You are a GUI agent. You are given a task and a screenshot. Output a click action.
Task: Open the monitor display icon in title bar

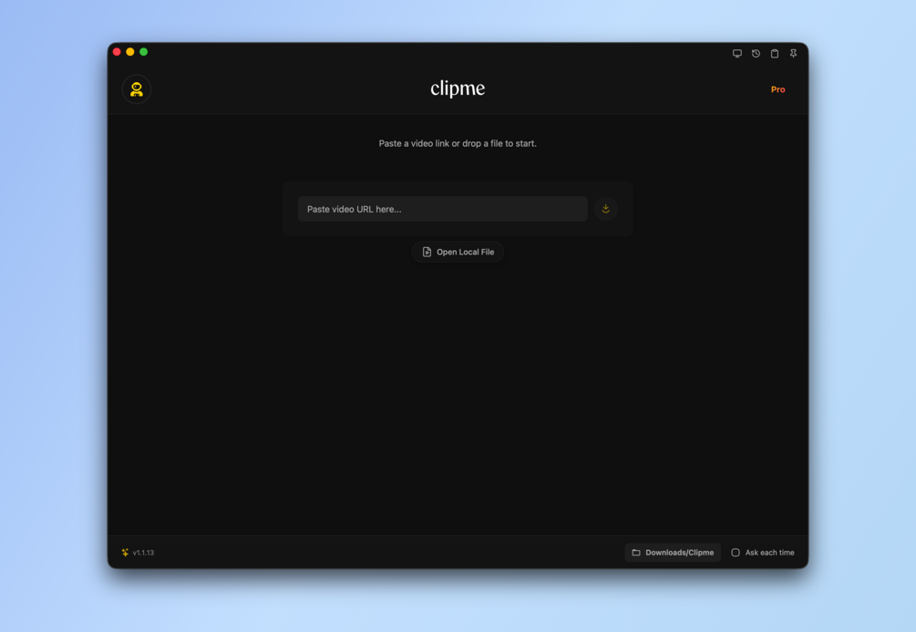pyautogui.click(x=737, y=53)
